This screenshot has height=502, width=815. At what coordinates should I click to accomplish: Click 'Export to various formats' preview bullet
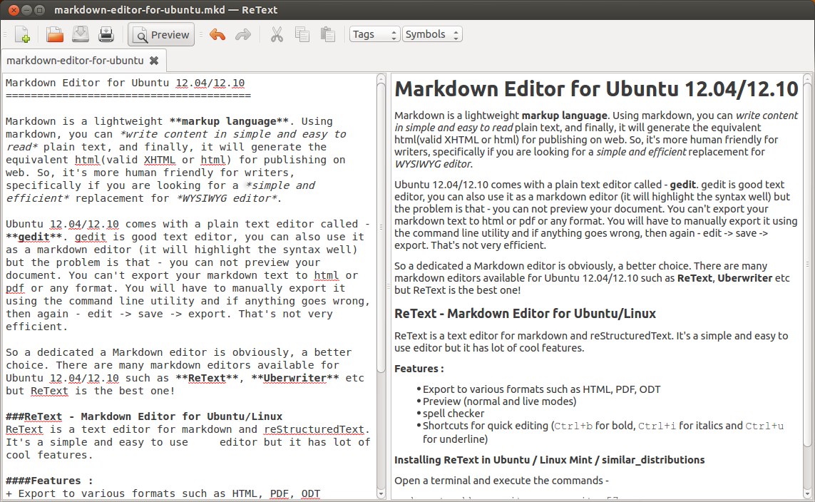pyautogui.click(x=542, y=389)
